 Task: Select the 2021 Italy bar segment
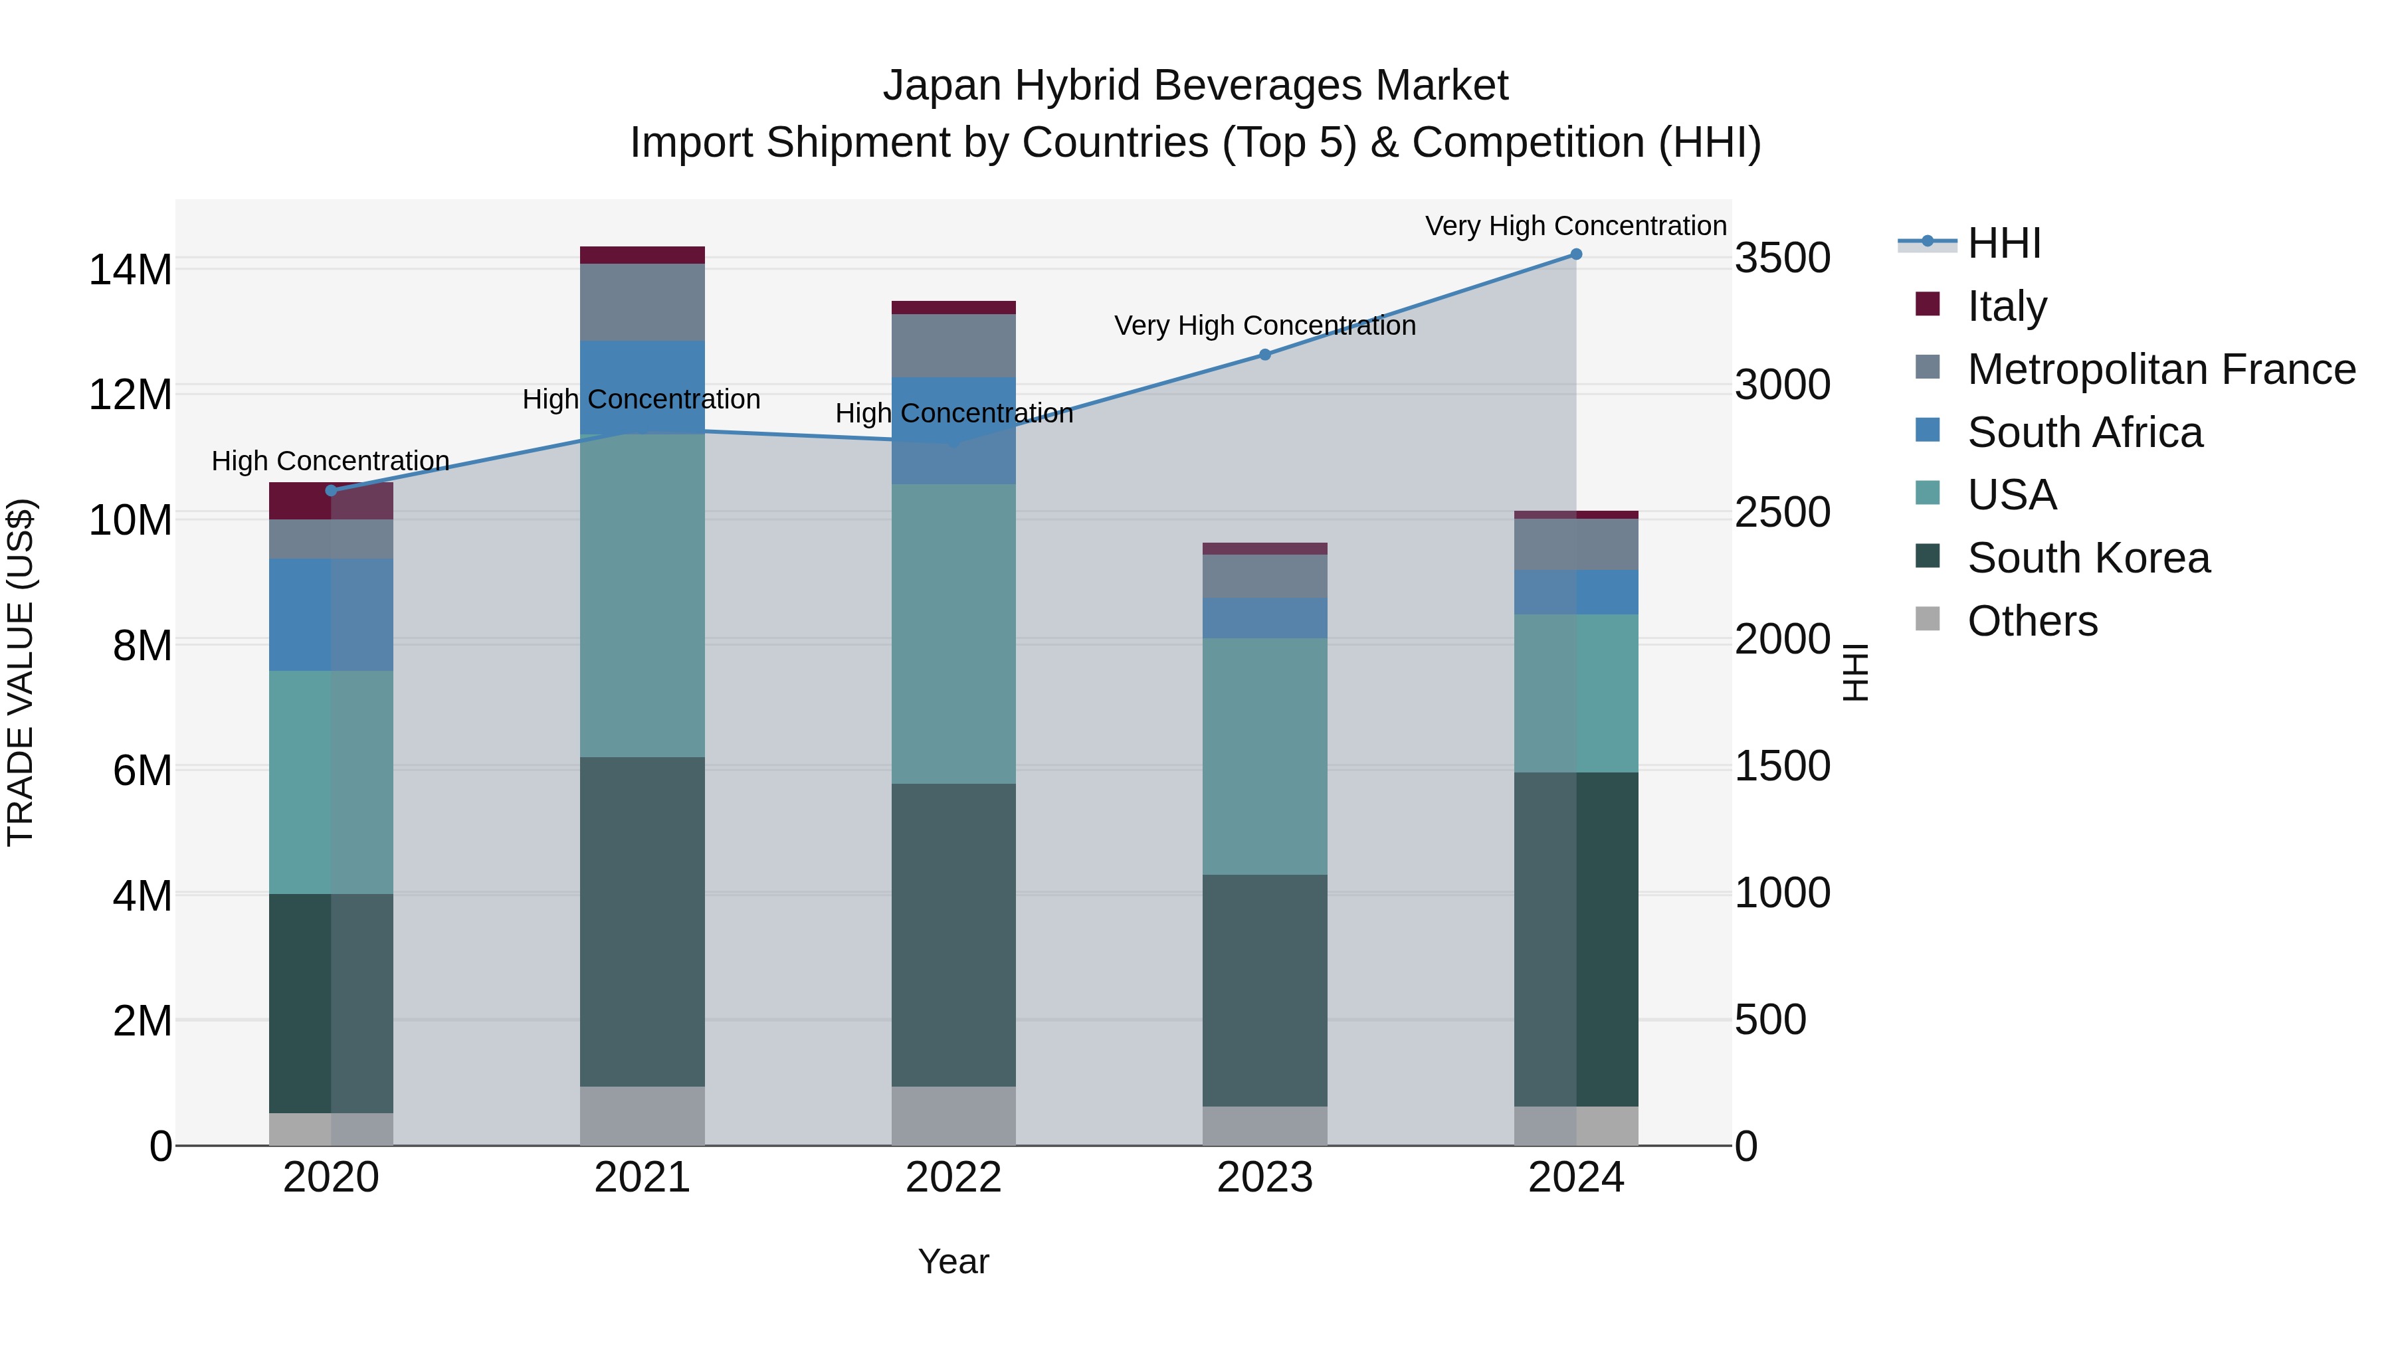643,255
